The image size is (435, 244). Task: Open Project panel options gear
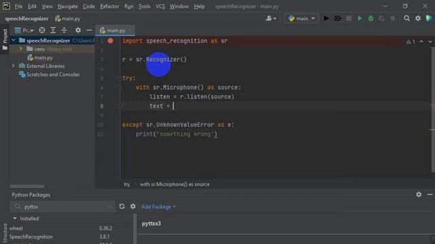pos(78,30)
